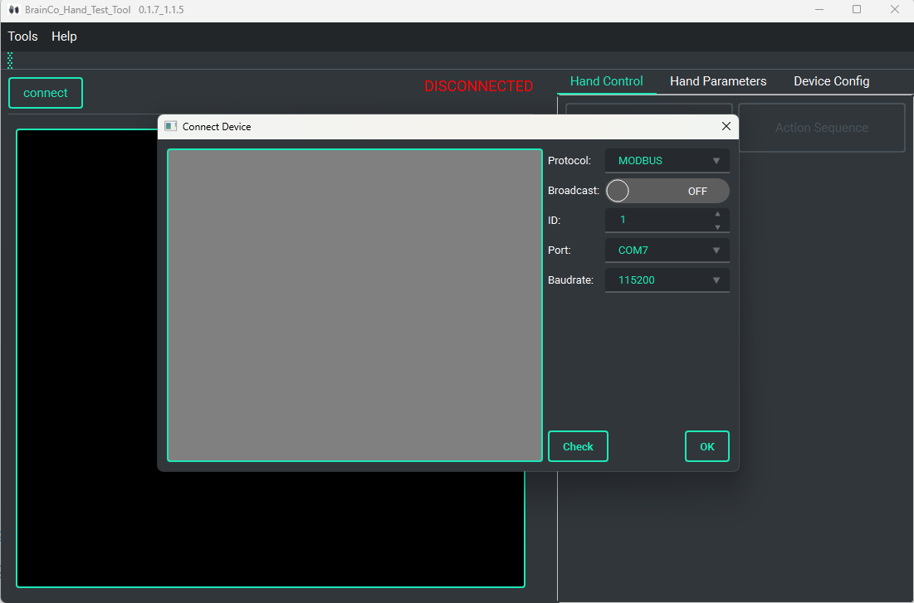The width and height of the screenshot is (914, 603).
Task: Expand the Port COM7 dropdown
Action: (x=667, y=250)
